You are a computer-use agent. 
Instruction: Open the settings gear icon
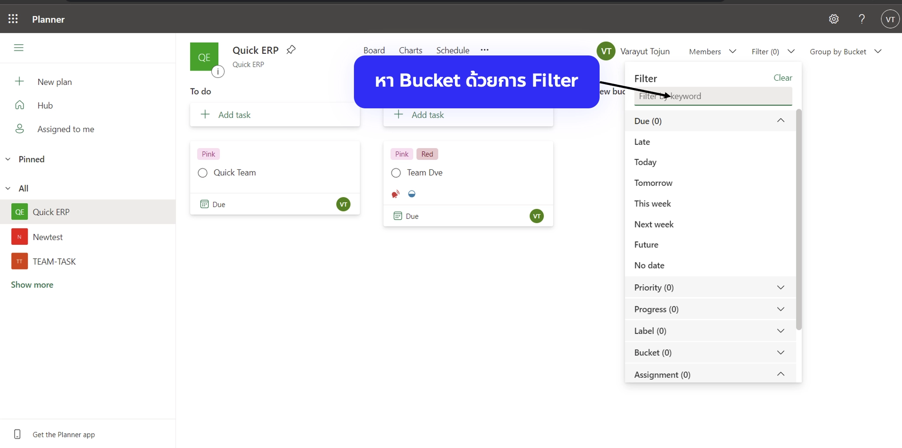click(834, 19)
